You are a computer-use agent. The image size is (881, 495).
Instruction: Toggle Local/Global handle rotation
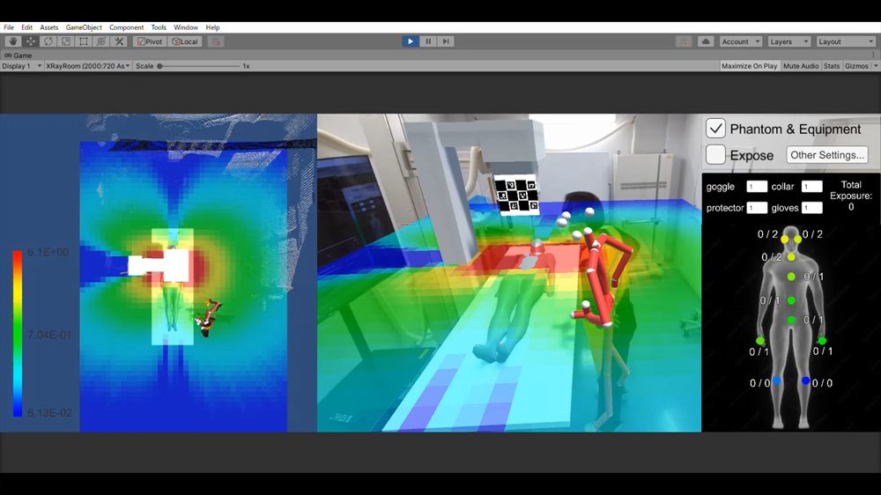pos(185,41)
